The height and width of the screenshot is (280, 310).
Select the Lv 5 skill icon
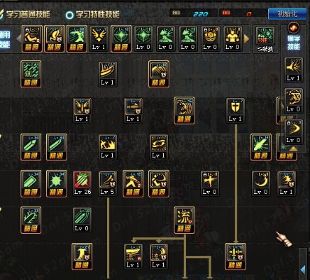click(108, 184)
